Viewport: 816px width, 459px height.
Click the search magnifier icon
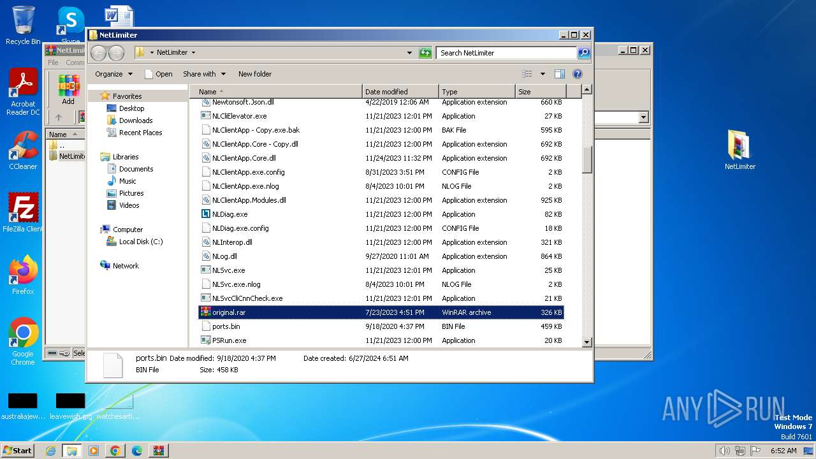tap(583, 53)
